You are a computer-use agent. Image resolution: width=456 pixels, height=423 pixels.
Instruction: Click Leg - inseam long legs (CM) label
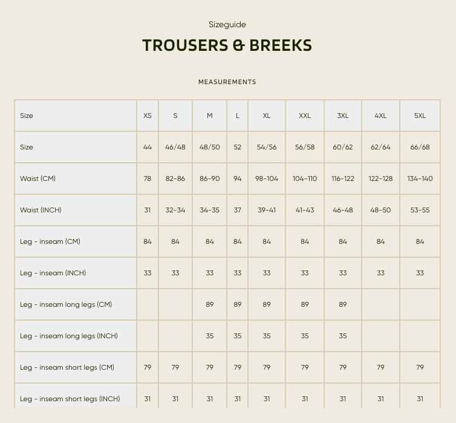[x=66, y=304]
